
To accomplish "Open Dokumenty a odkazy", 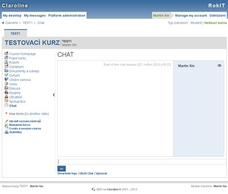I will point(24,71).
